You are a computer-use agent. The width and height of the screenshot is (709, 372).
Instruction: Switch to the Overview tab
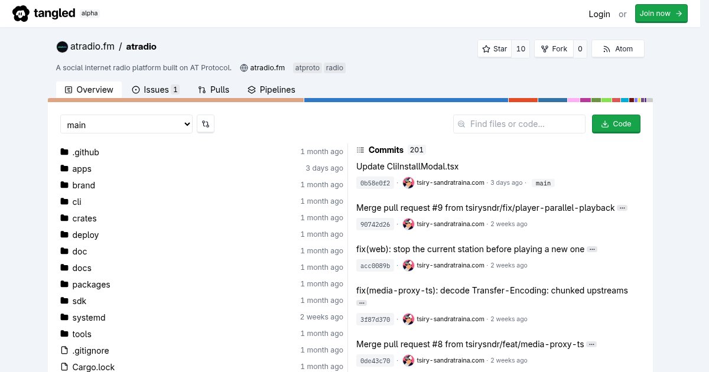89,90
